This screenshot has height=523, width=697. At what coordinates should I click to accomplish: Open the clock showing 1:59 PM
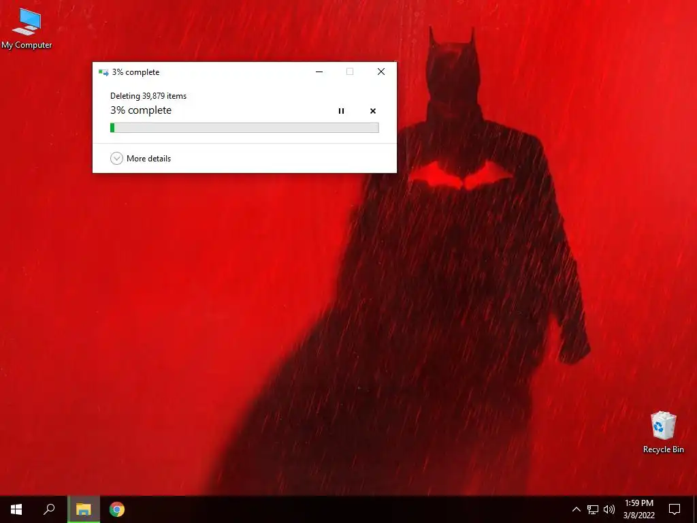pos(638,509)
